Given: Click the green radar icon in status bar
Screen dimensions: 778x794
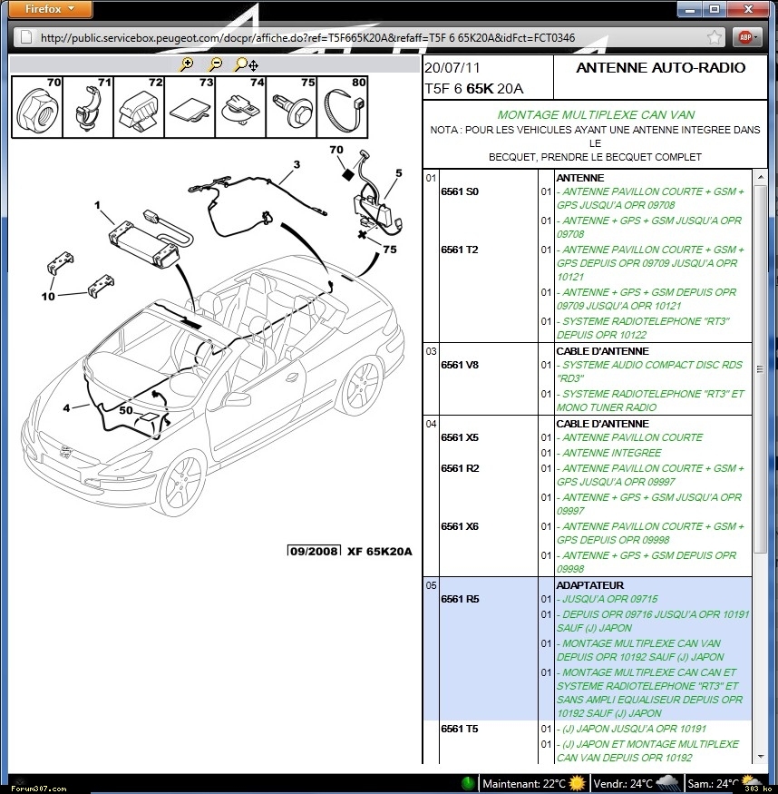Looking at the screenshot, I should click(468, 783).
